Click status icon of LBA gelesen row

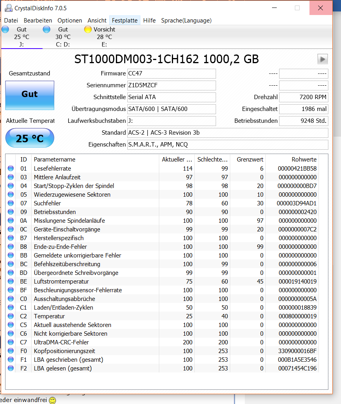11,368
